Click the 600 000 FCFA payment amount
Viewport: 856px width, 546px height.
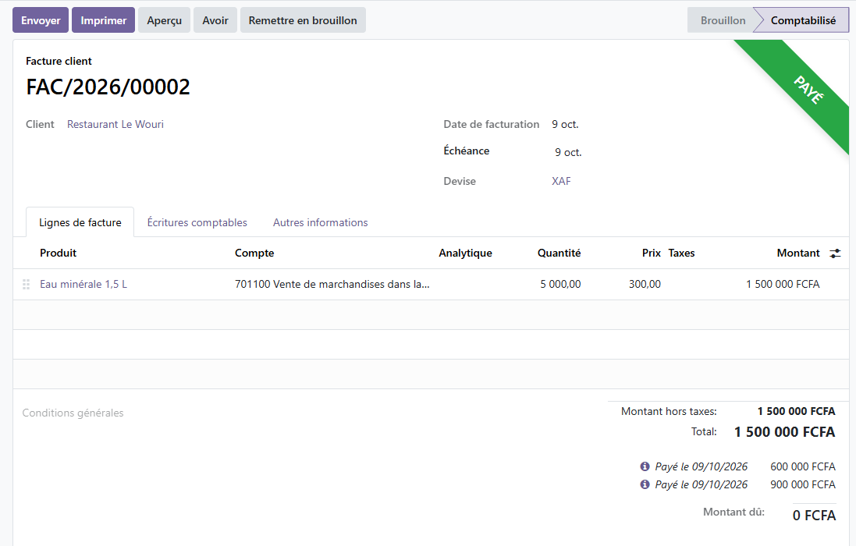coord(802,466)
